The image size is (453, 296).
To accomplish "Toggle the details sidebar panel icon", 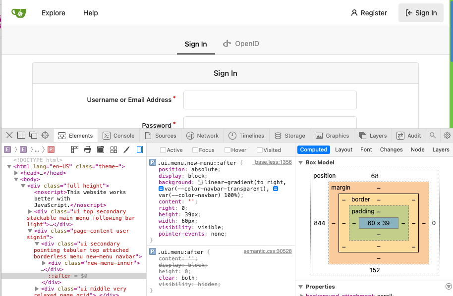I will 140,149.
